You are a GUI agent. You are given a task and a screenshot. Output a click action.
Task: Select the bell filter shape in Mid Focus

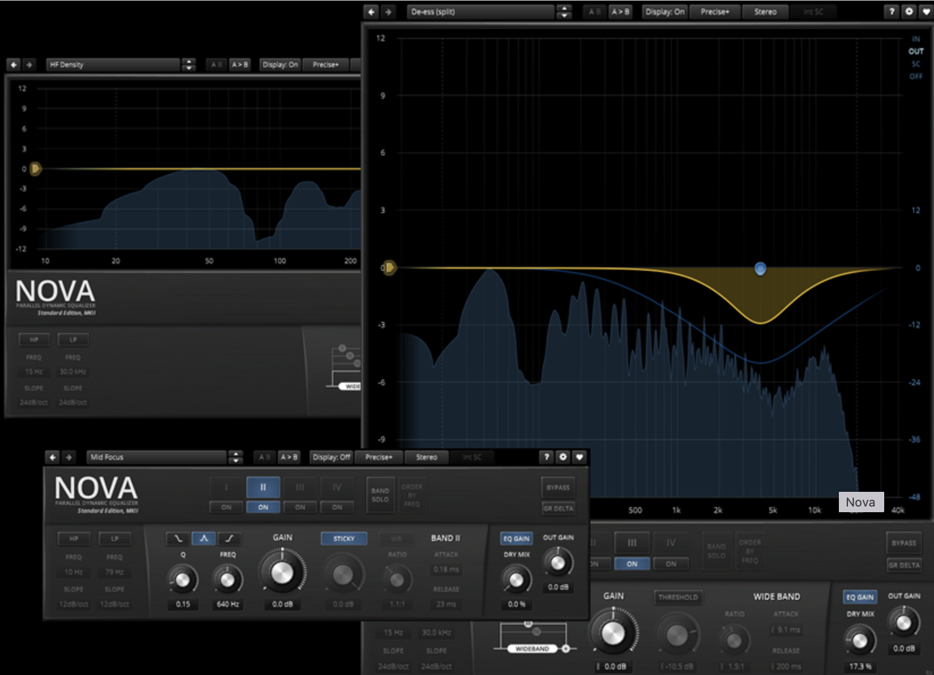point(204,538)
